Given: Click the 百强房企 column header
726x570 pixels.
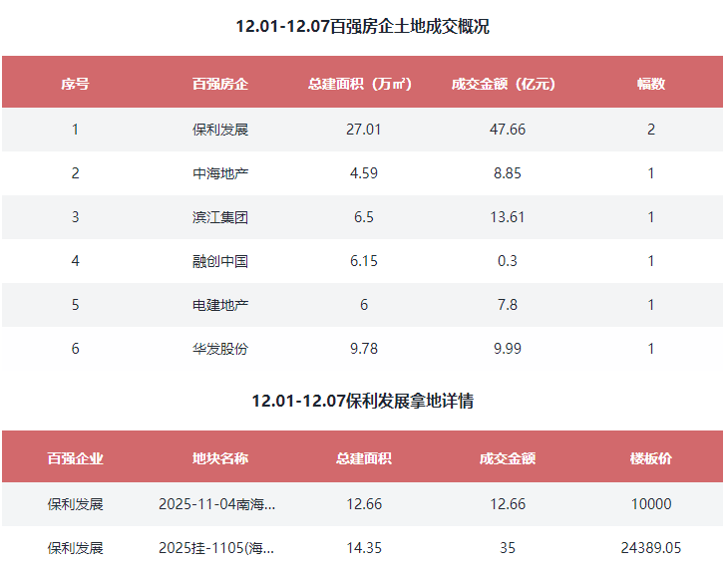Looking at the screenshot, I should point(219,84).
